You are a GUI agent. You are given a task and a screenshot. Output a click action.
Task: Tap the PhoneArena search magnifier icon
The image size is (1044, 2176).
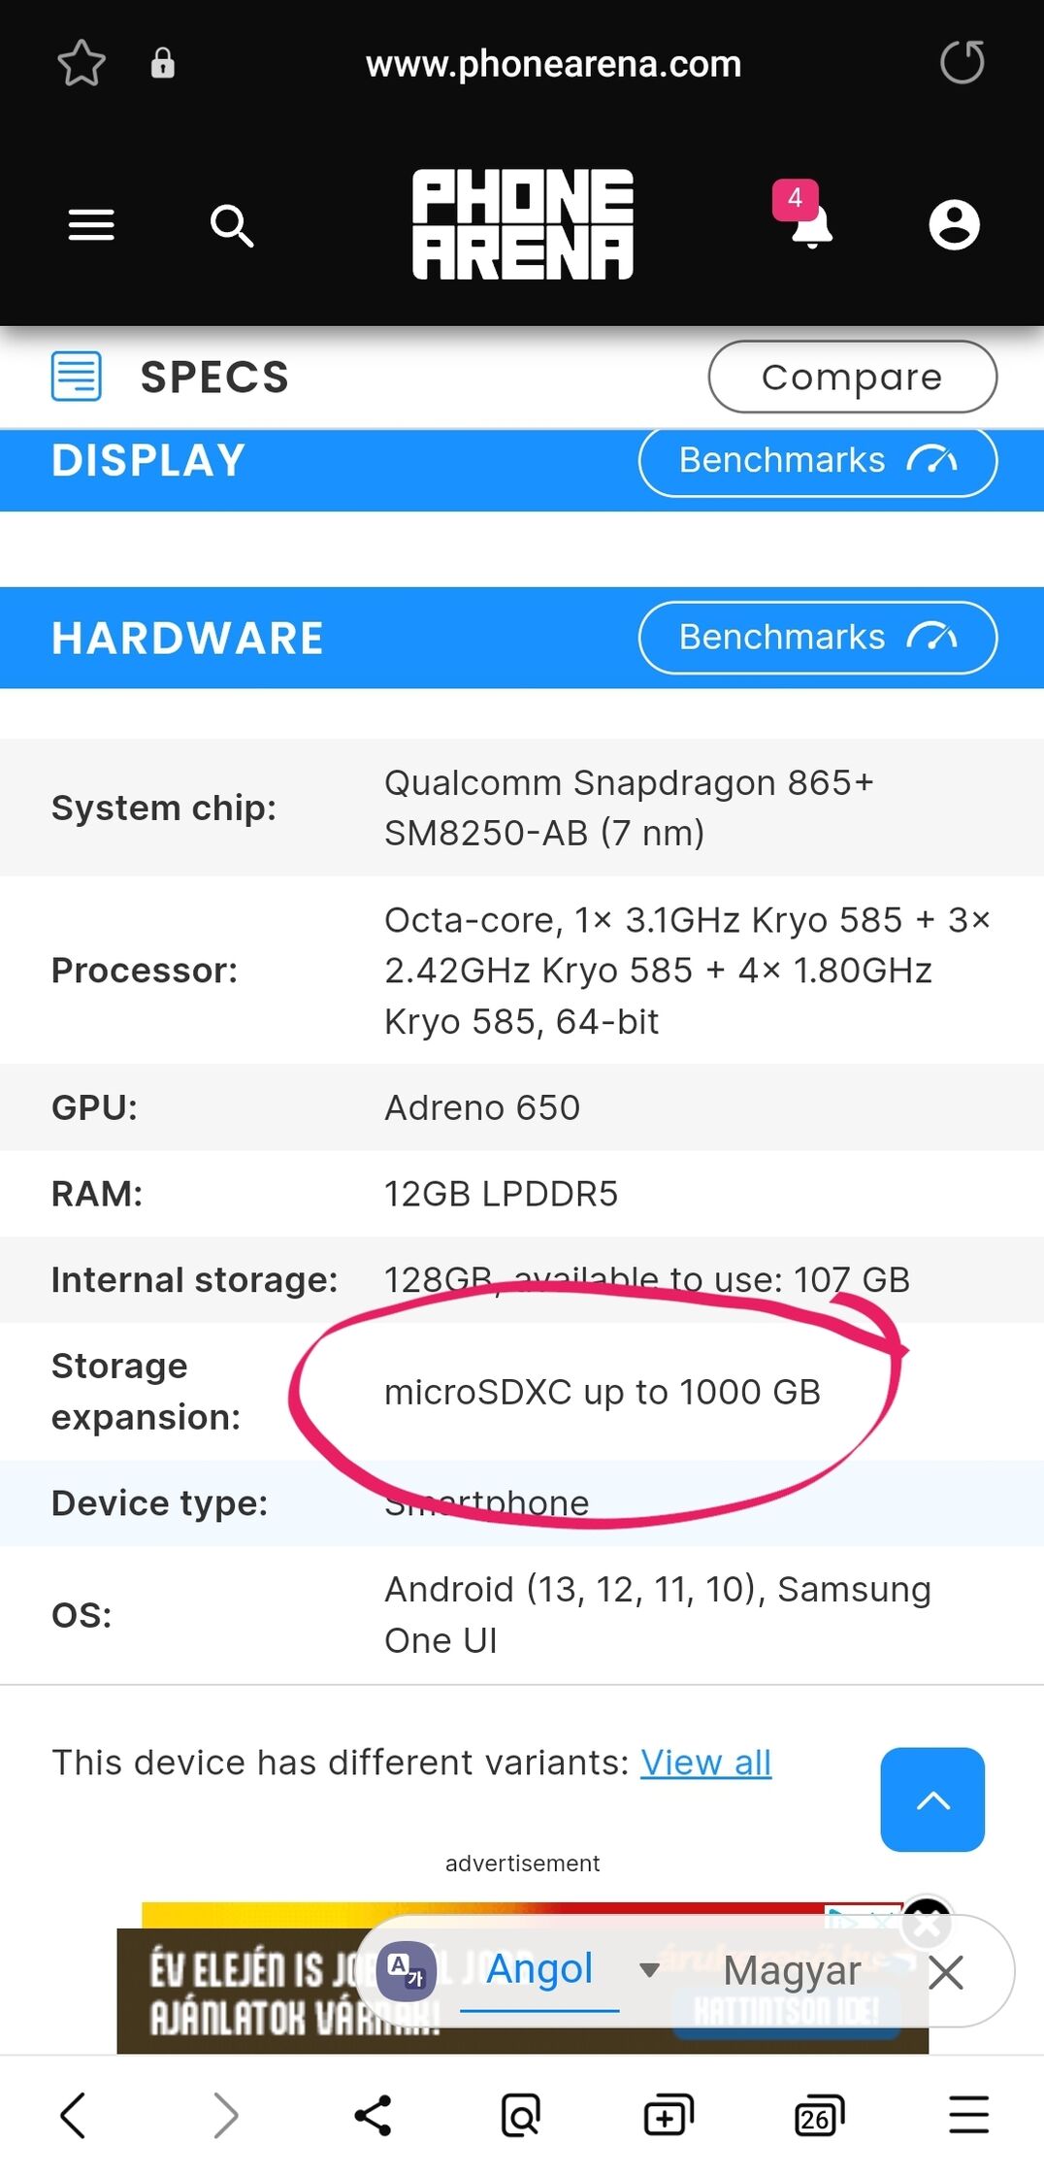pos(232,226)
